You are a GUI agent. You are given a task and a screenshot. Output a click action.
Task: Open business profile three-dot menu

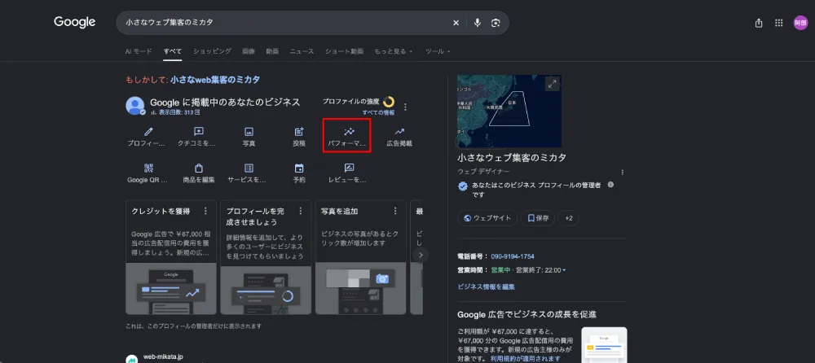405,107
